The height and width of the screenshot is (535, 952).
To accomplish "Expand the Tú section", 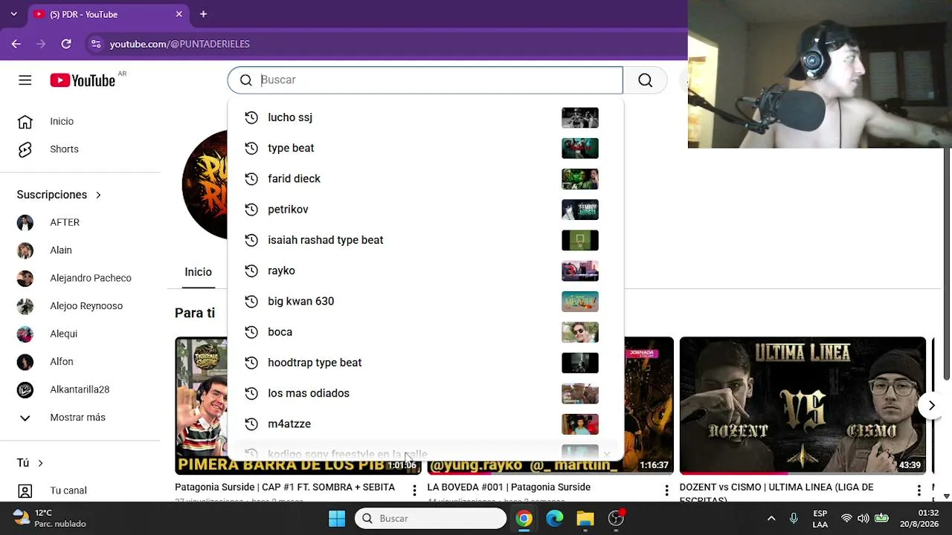I will point(30,463).
